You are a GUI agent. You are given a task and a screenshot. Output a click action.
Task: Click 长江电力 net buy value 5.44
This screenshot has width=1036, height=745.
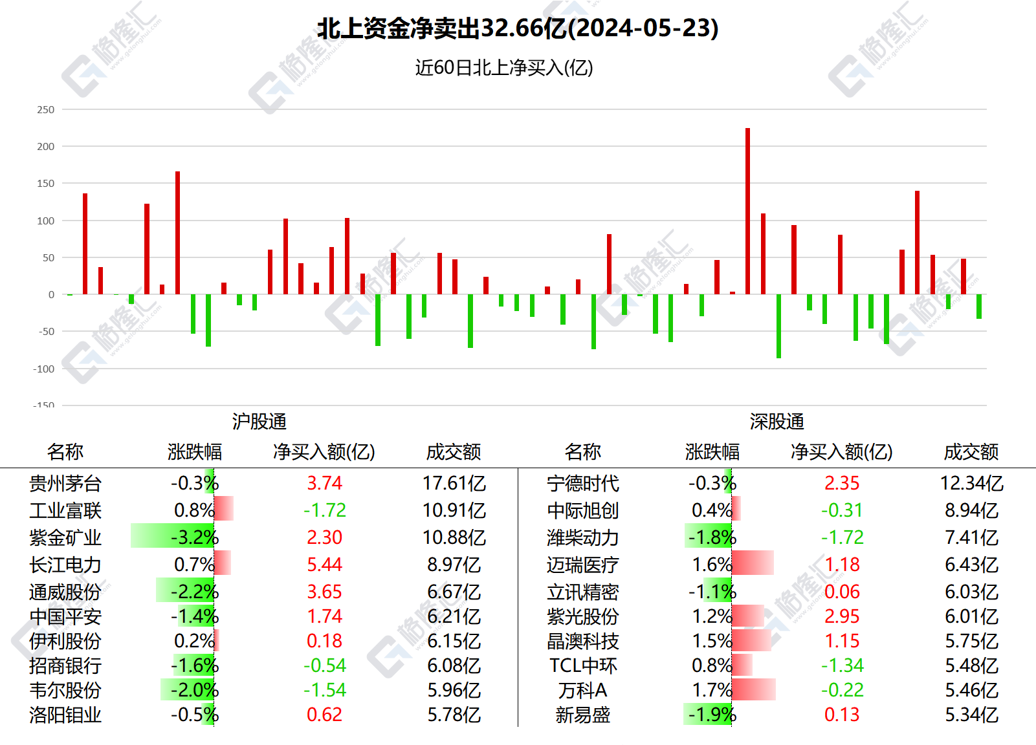(324, 565)
